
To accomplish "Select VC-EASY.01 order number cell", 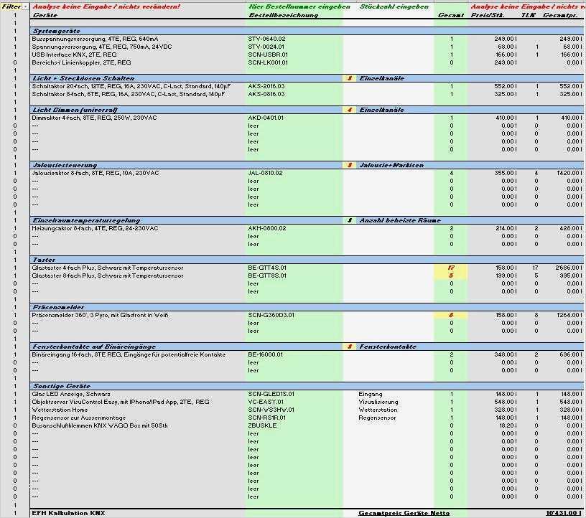I will point(294,402).
